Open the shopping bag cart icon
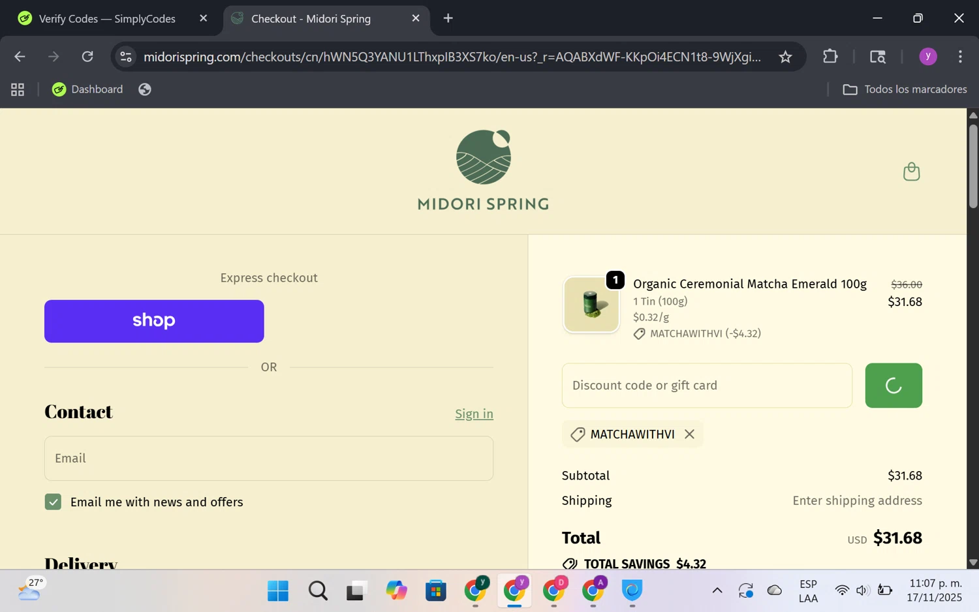Viewport: 979px width, 612px height. (x=911, y=172)
